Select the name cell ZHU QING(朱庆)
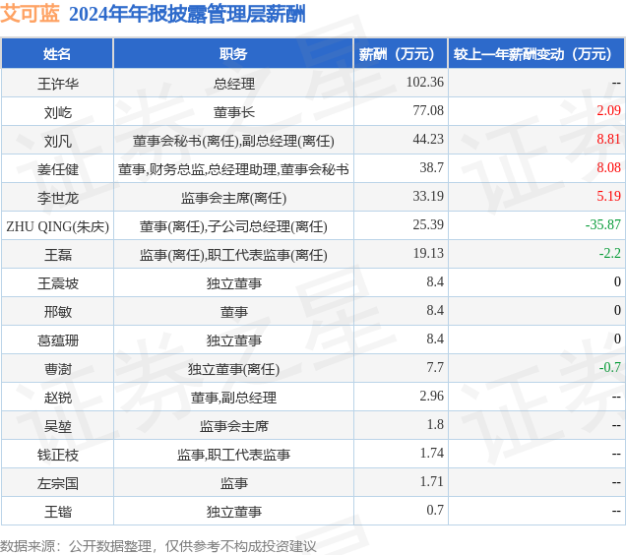 tap(57, 226)
